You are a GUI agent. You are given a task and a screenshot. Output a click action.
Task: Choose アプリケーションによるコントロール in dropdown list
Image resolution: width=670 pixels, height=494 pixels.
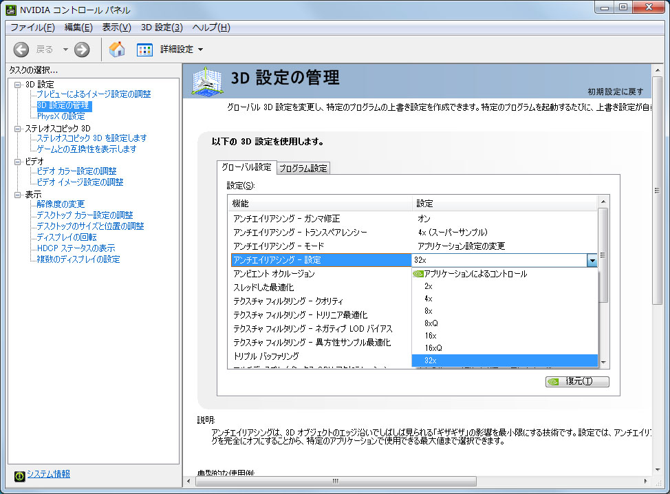pos(505,274)
